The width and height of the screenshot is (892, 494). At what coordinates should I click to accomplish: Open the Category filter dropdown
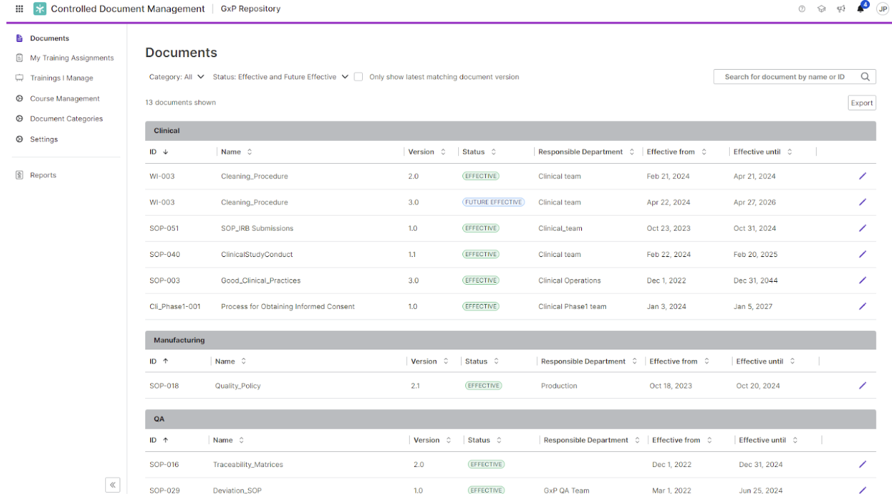click(176, 77)
